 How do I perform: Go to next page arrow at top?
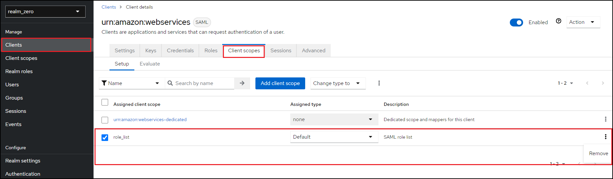(x=603, y=83)
